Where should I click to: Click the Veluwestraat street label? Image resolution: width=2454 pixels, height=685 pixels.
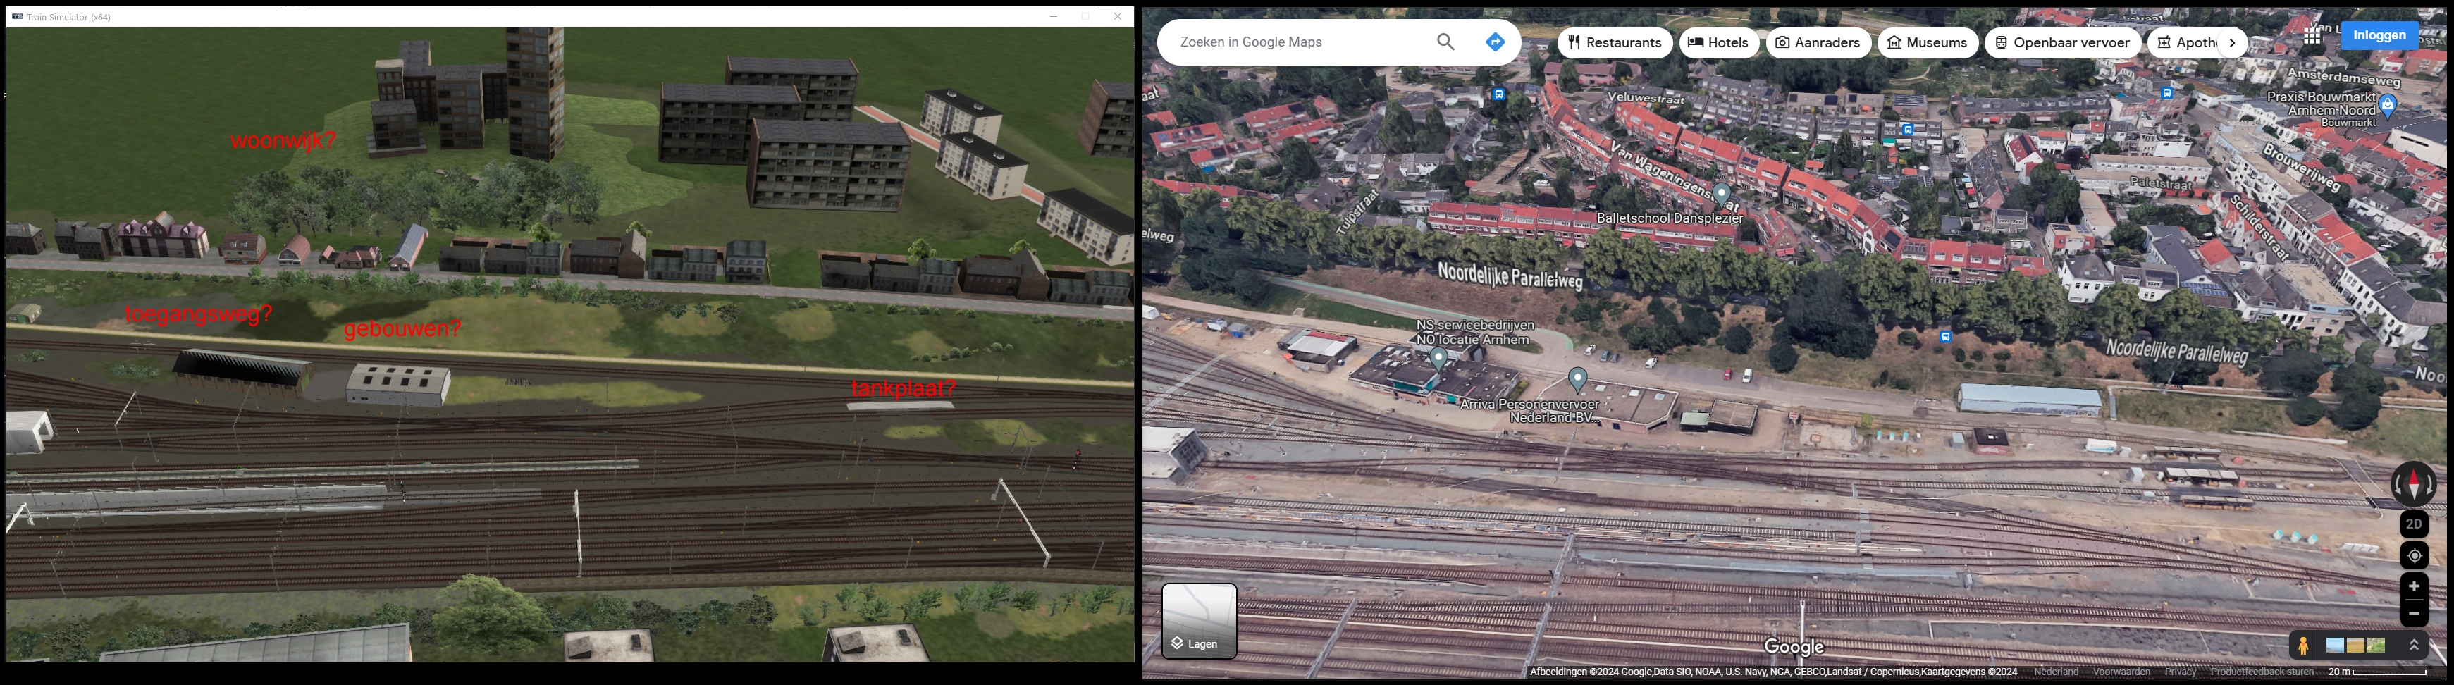click(x=1646, y=97)
